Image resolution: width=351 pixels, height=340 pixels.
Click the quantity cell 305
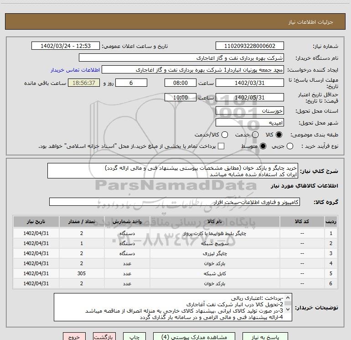click(82, 274)
